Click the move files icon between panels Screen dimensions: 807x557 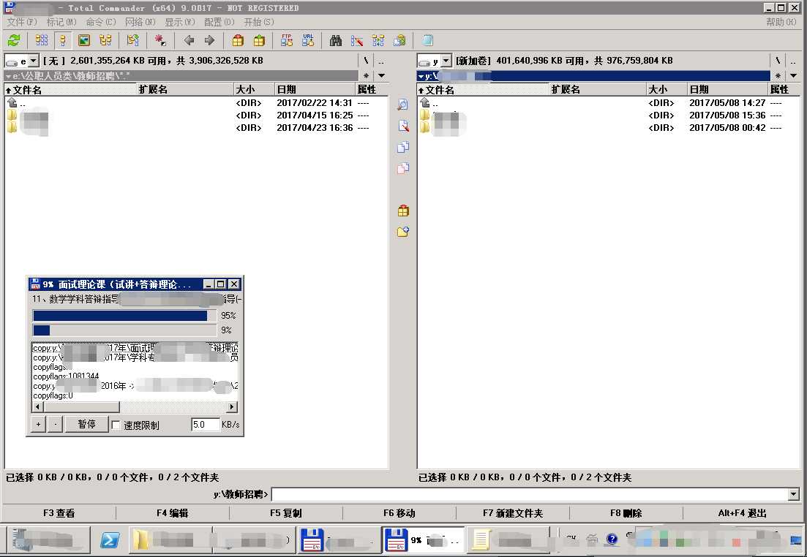point(403,168)
